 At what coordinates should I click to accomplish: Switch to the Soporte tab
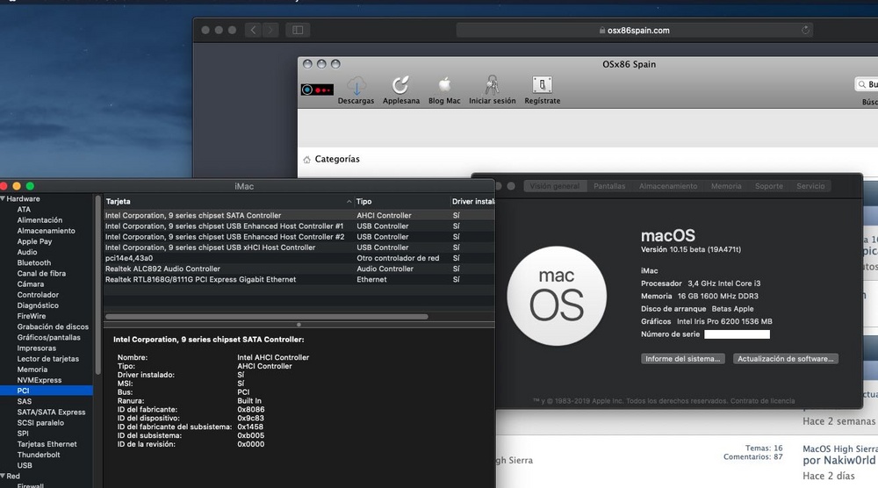(x=769, y=186)
